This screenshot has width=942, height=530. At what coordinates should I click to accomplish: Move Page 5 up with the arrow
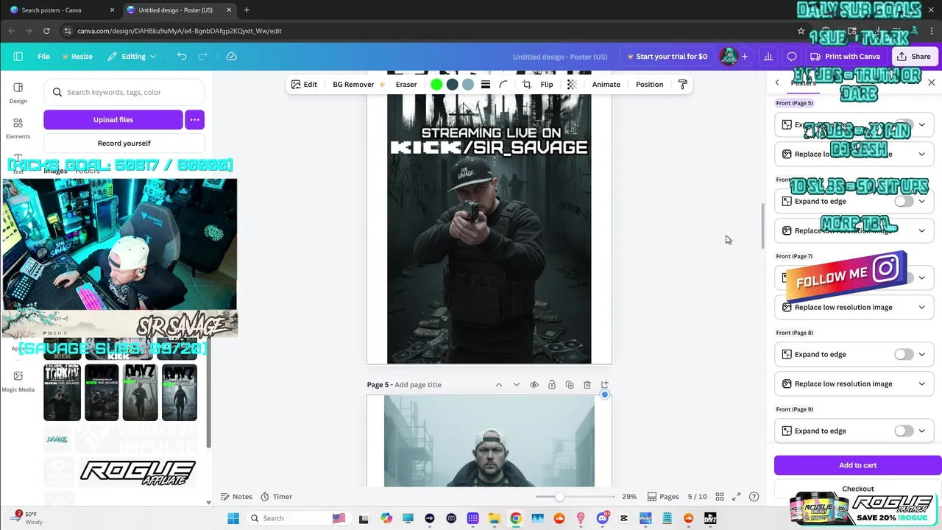coord(498,385)
